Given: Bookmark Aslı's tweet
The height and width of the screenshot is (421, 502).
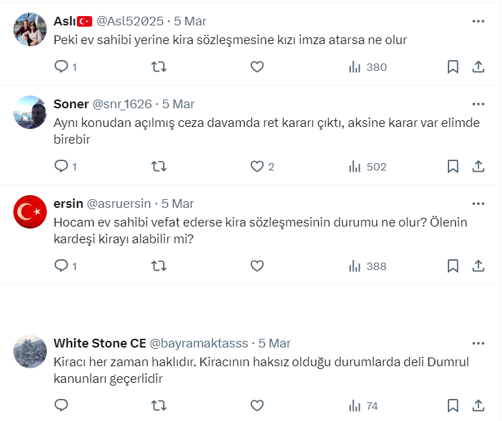Looking at the screenshot, I should click(453, 67).
